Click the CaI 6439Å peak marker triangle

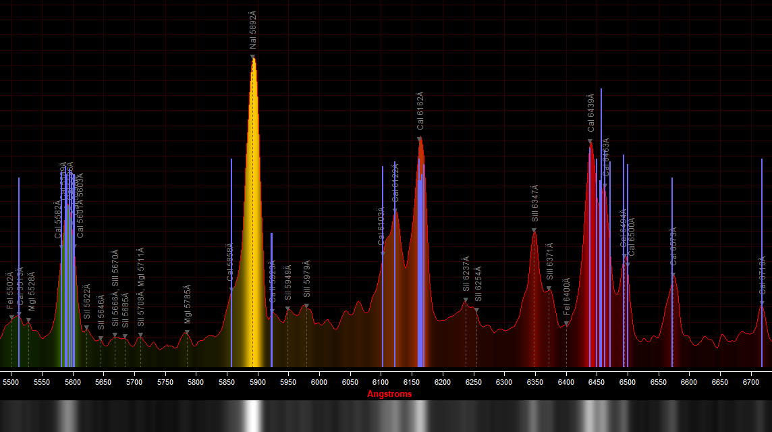pyautogui.click(x=590, y=142)
